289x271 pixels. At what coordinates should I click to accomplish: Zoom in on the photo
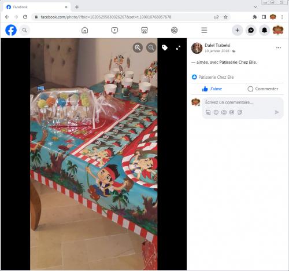coord(138,47)
